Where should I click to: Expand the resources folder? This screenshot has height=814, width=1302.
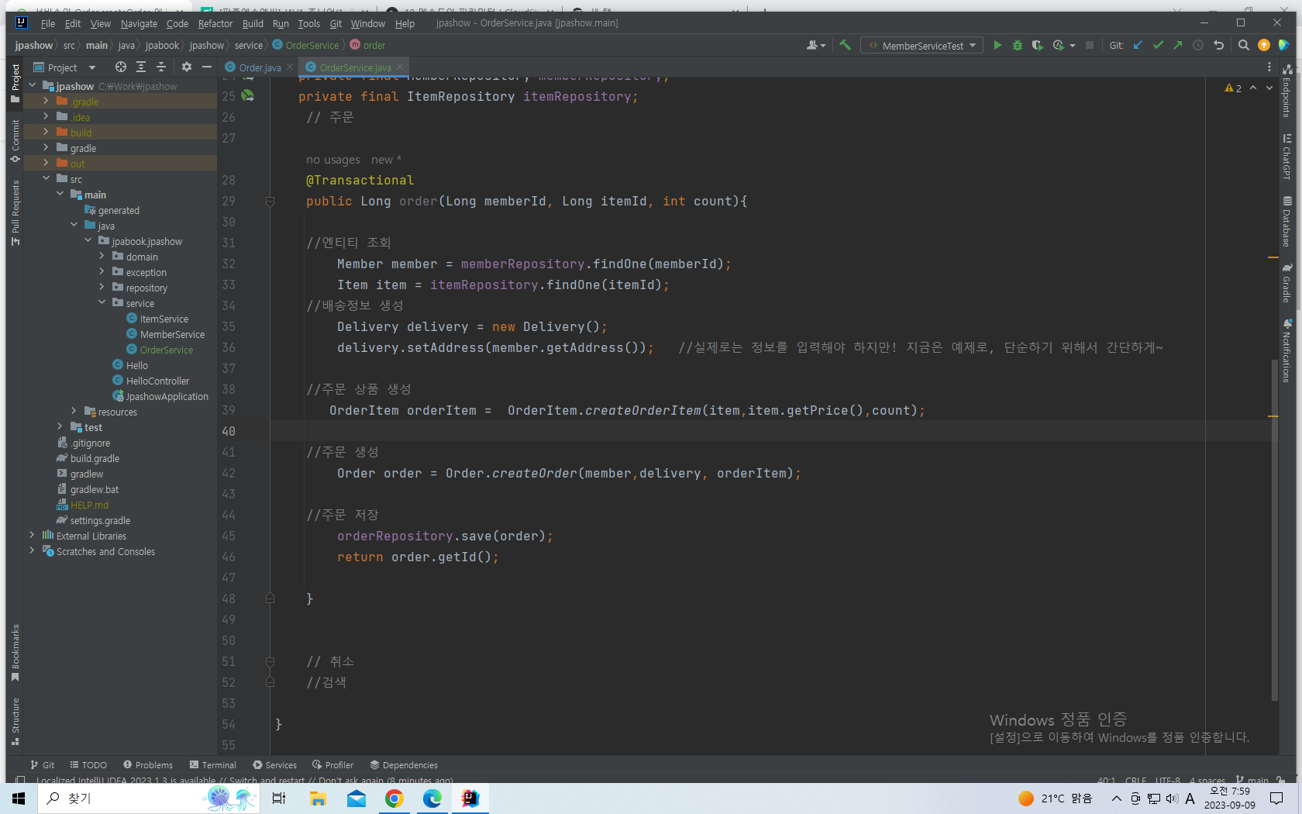74,412
